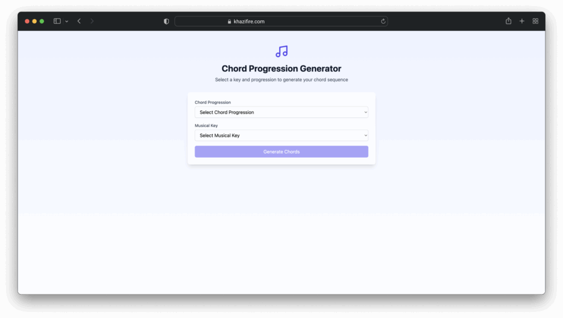Go back with the back arrow
This screenshot has height=318, width=563.
[79, 21]
